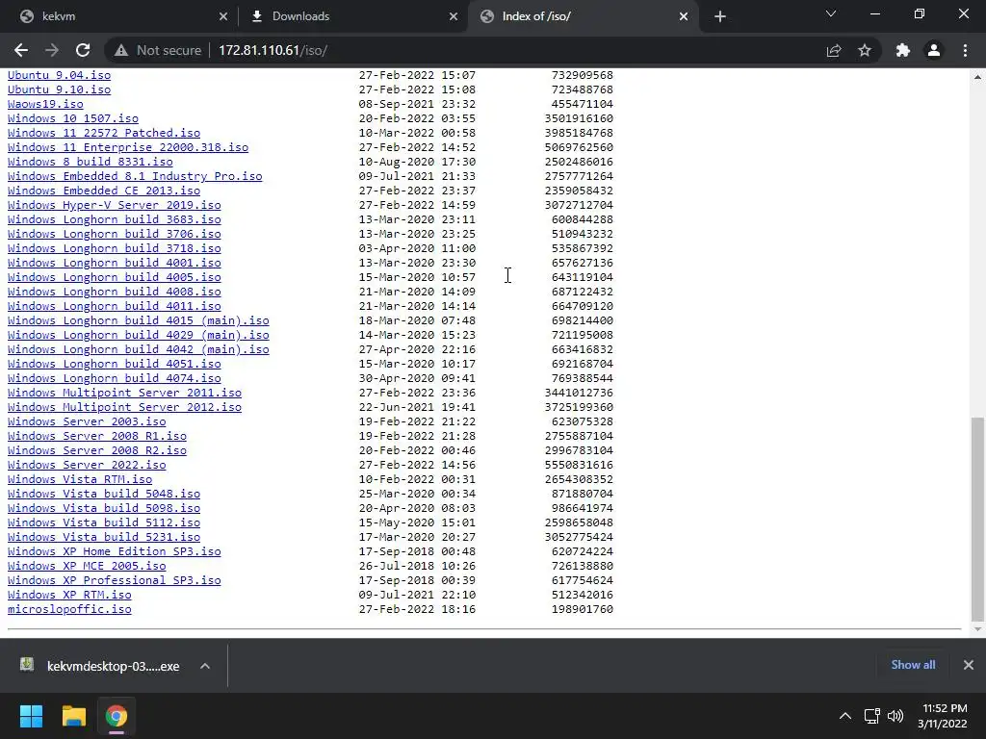Click Show all downloads
Viewport: 986px width, 739px height.
click(x=913, y=665)
